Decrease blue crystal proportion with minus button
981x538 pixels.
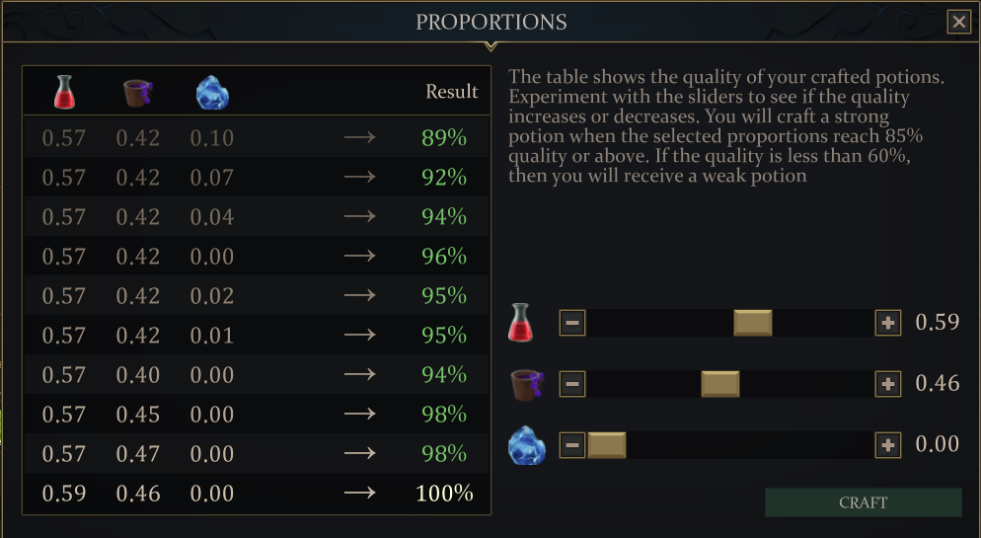click(572, 445)
